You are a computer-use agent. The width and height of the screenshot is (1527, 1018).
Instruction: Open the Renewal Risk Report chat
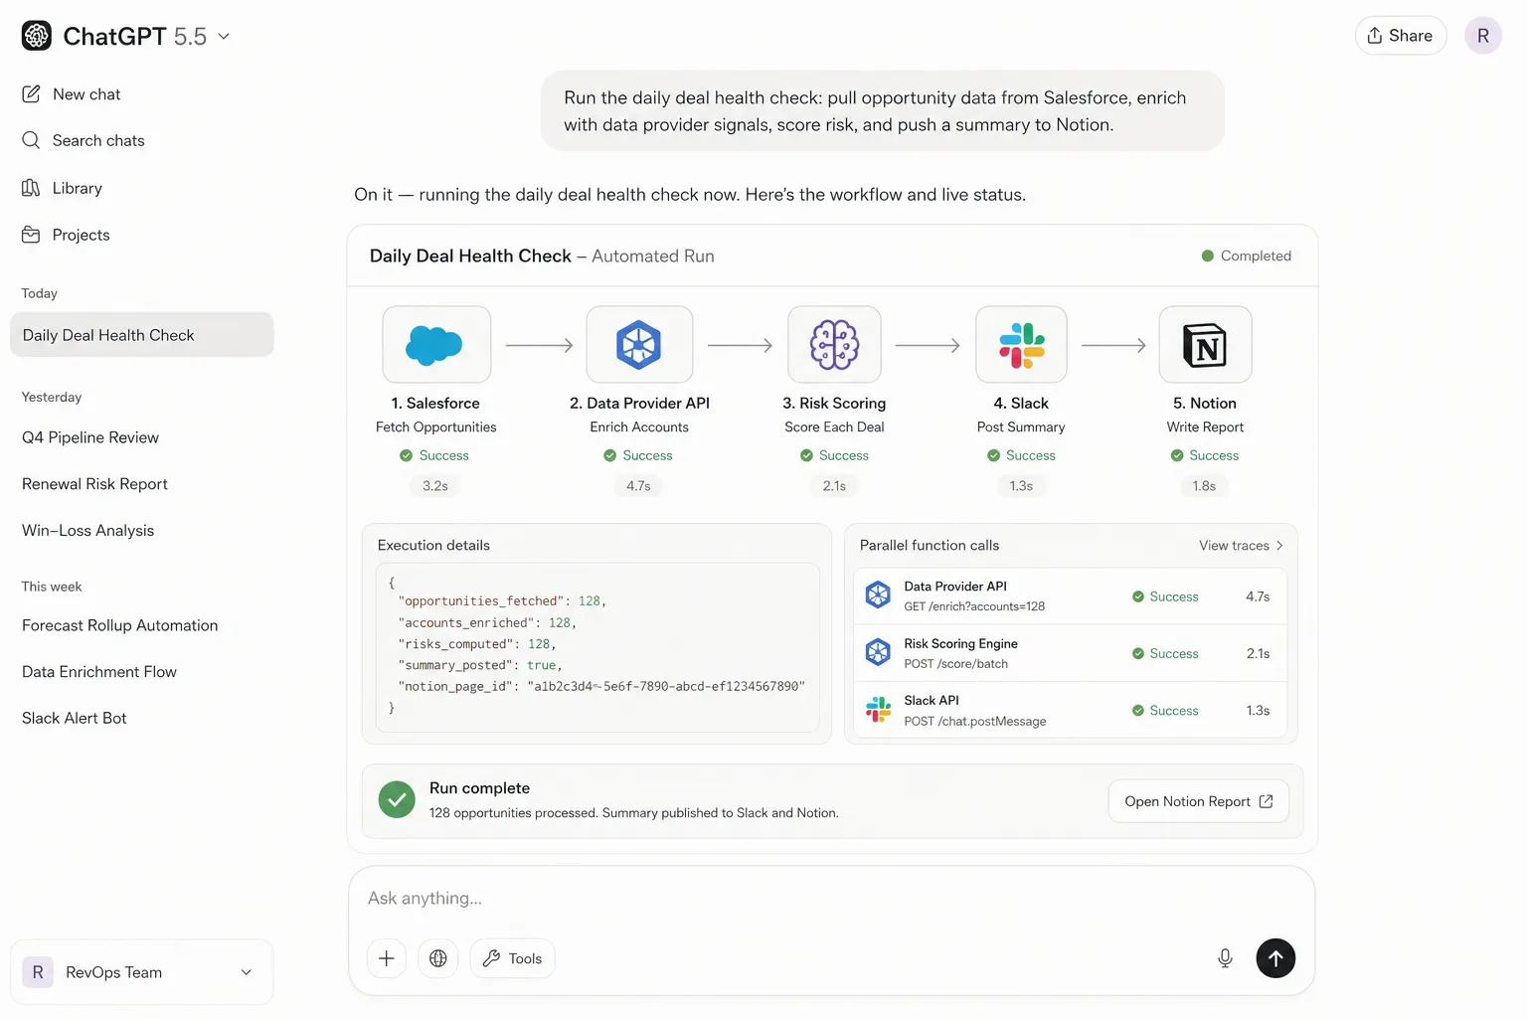pyautogui.click(x=94, y=484)
